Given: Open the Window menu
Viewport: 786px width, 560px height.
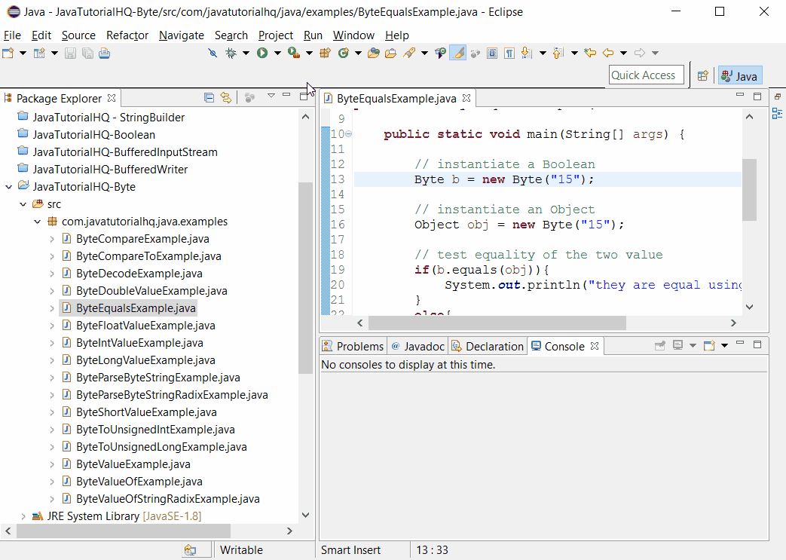Looking at the screenshot, I should pos(353,35).
